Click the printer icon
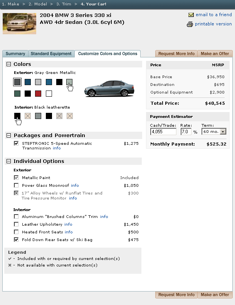Viewport: 235px width, 305px height. 190,24
